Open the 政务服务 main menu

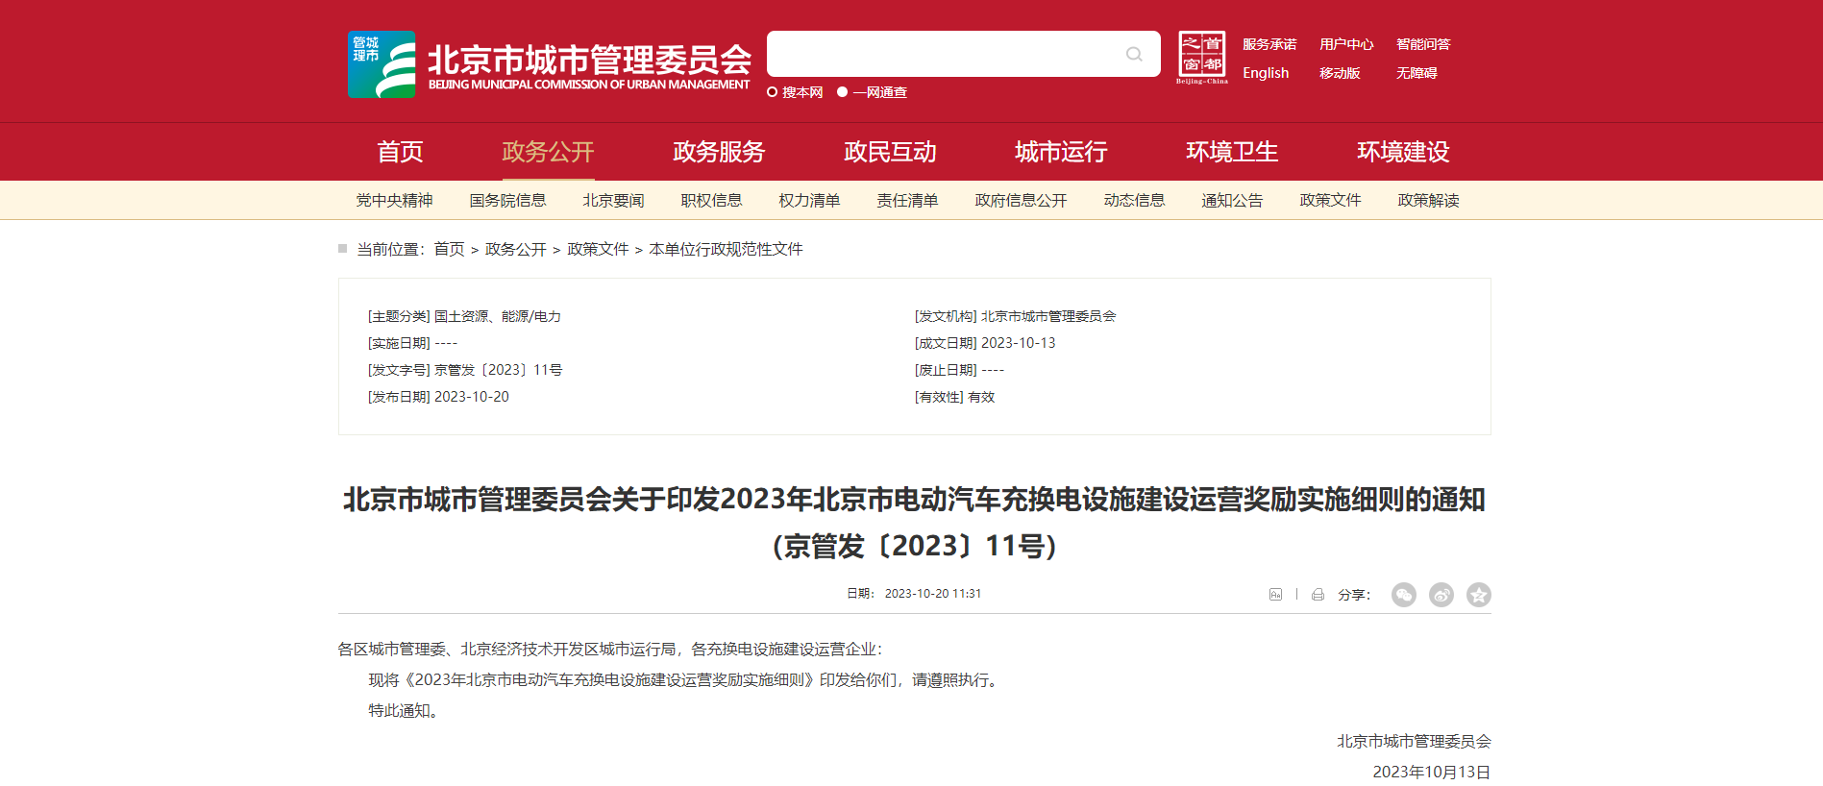tap(719, 152)
